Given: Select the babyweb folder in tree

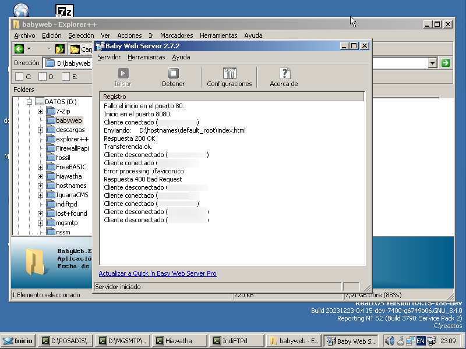Looking at the screenshot, I should click(69, 120).
